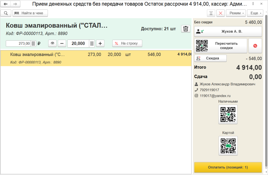
Task: Open calculator next to price field
Action: [x=33, y=44]
